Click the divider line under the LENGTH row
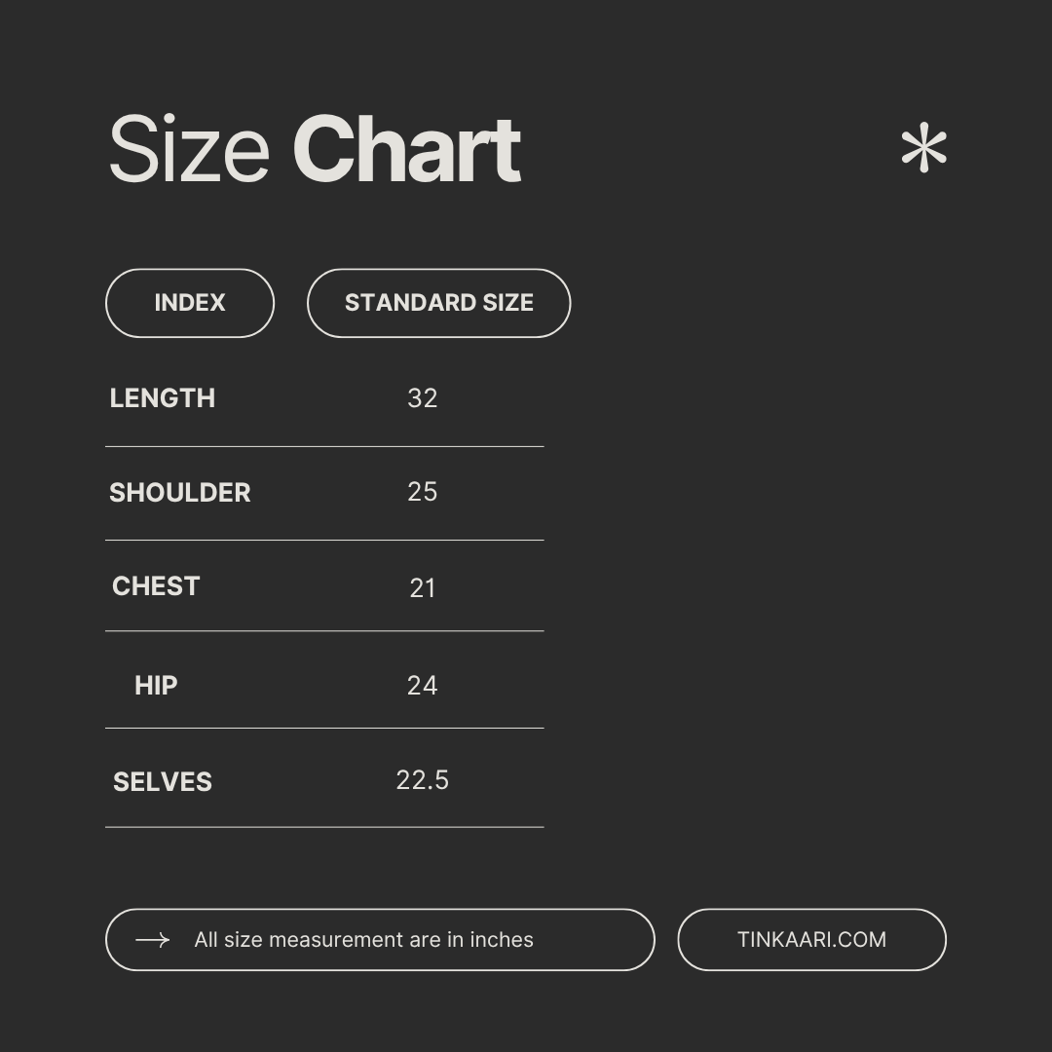Image resolution: width=1052 pixels, height=1052 pixels. [324, 447]
